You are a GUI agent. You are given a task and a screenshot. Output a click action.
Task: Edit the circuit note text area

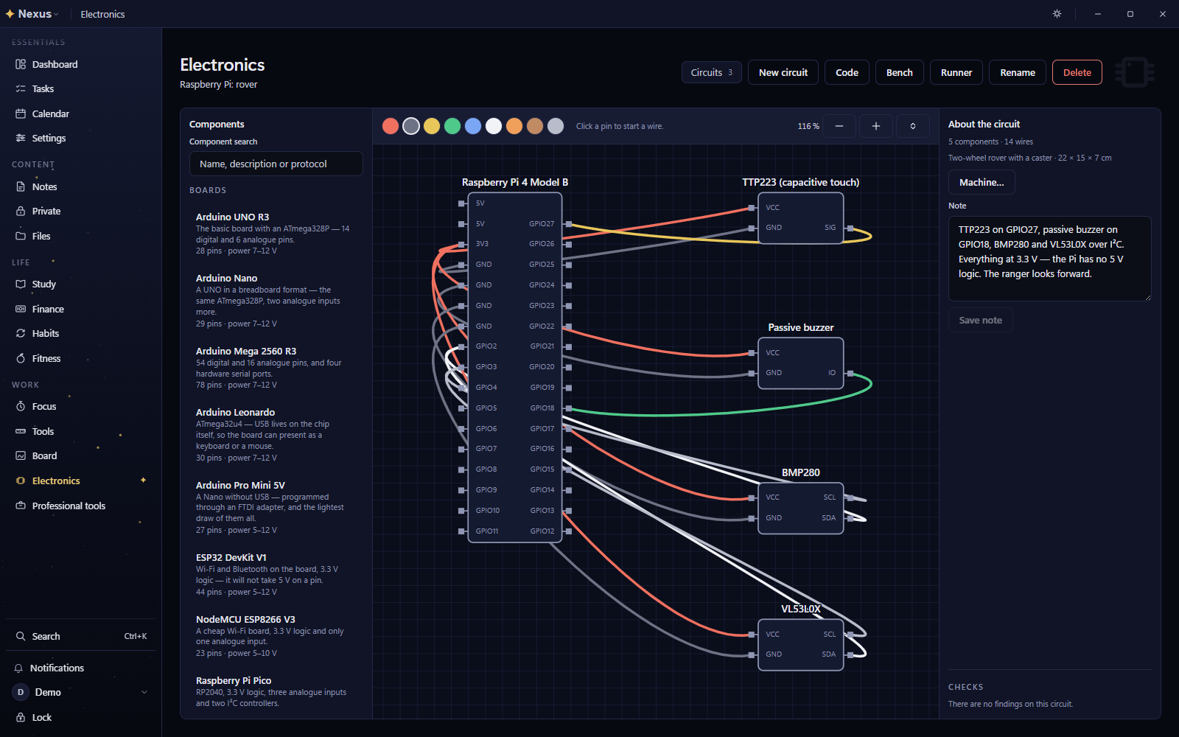pos(1049,258)
